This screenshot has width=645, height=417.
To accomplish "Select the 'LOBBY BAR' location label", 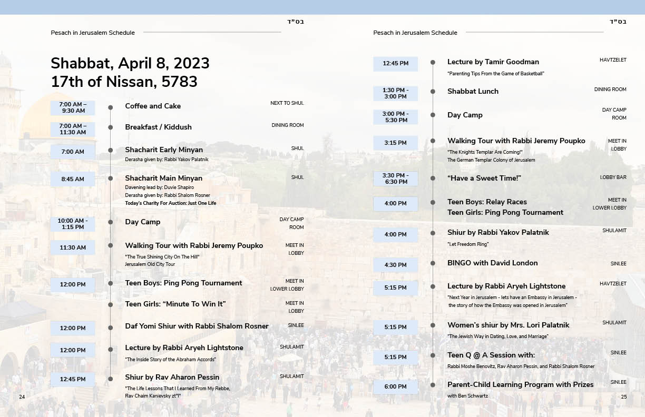I will (613, 177).
